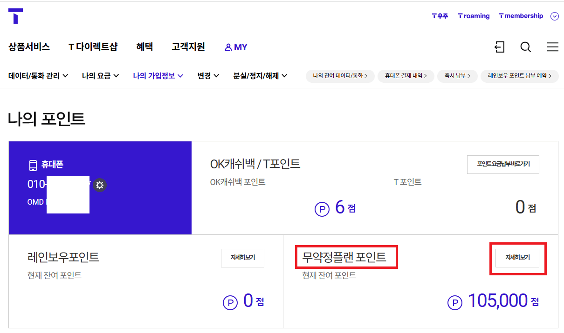Viewport: 564px width, 333px height.
Task: Open the T 다이렉트샵 menu
Action: pyautogui.click(x=93, y=47)
